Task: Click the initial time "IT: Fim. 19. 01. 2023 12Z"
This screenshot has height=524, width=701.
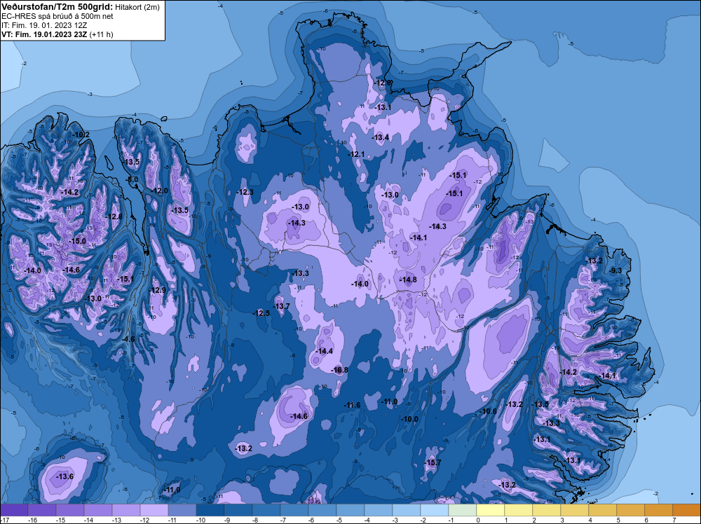Action: (44, 25)
